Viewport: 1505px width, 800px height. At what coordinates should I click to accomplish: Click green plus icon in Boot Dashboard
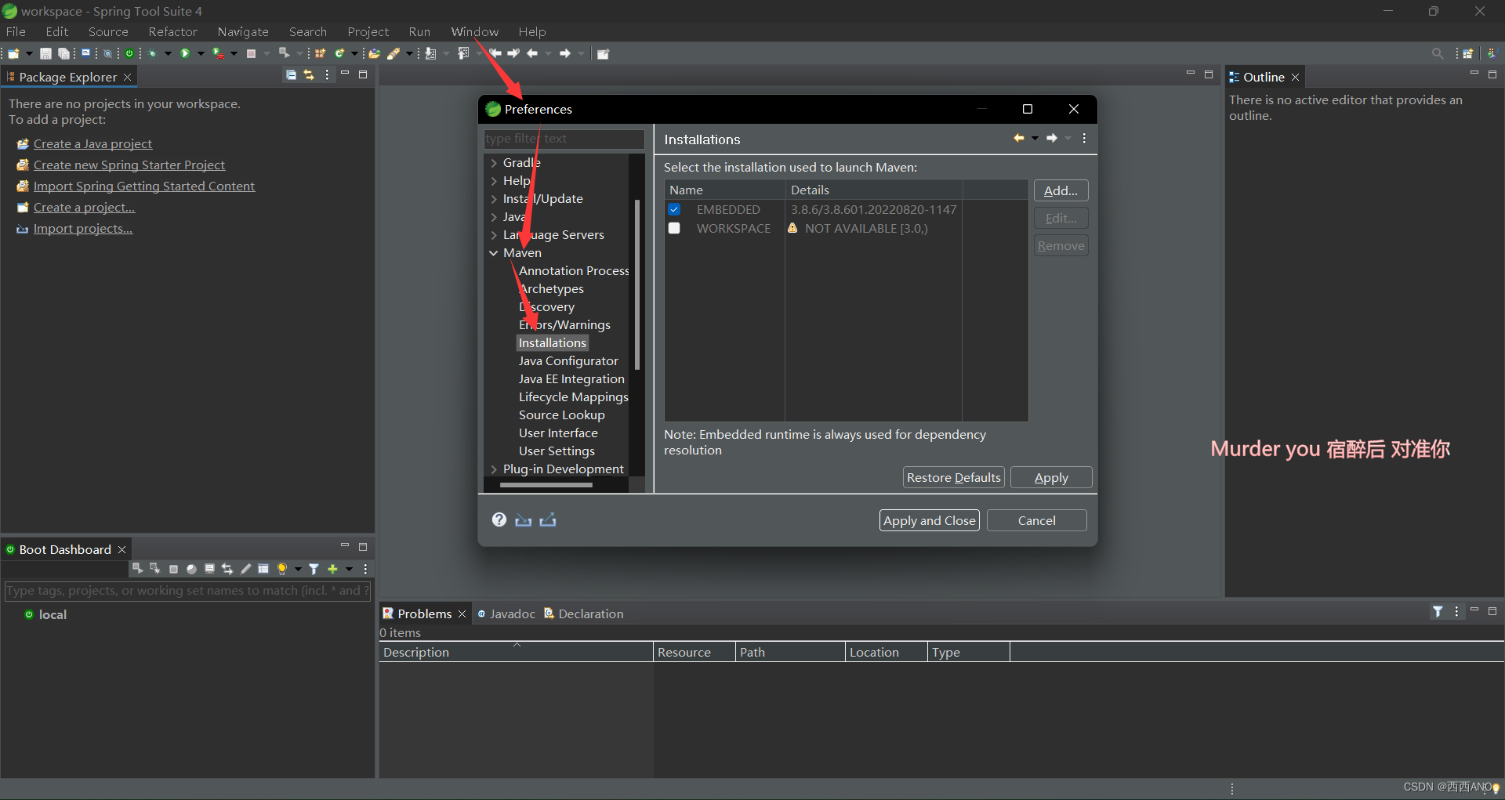[332, 569]
